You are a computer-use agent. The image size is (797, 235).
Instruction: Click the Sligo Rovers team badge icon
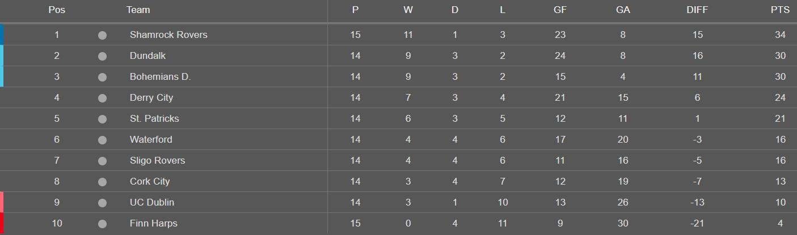(102, 161)
